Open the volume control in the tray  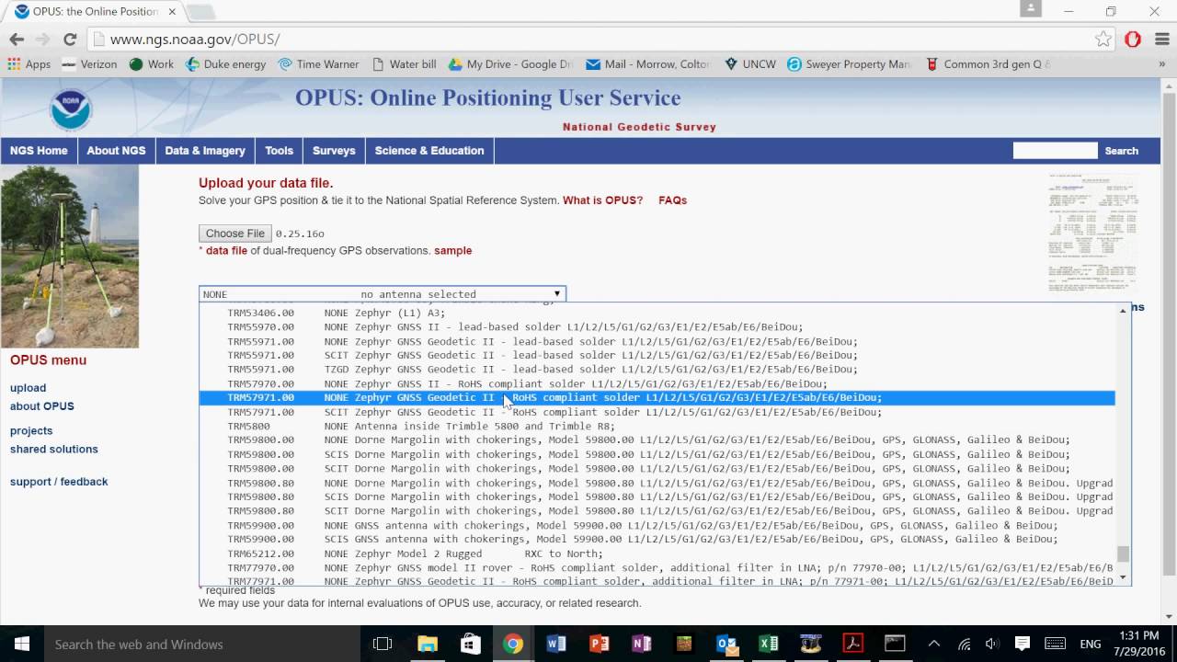coord(992,644)
